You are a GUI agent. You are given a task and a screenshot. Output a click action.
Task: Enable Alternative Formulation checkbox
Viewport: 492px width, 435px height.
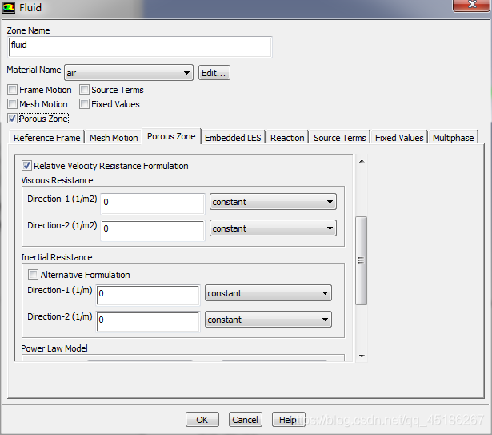click(x=33, y=275)
